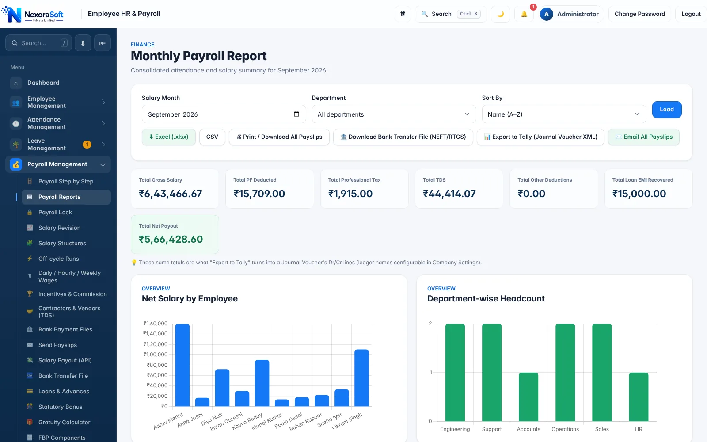
Task: Open the language translate icon
Action: [403, 14]
